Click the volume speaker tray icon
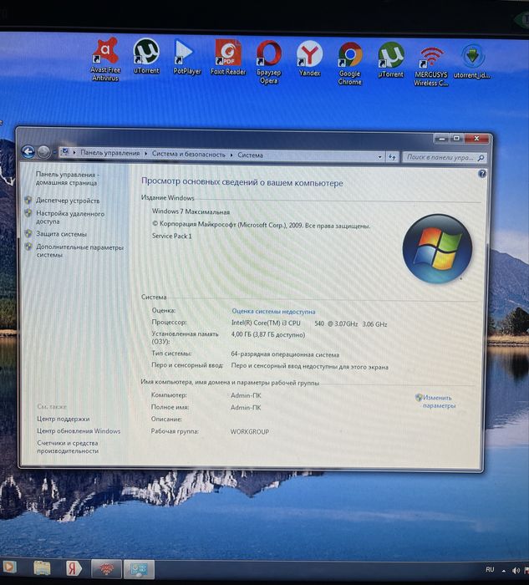 [516, 570]
